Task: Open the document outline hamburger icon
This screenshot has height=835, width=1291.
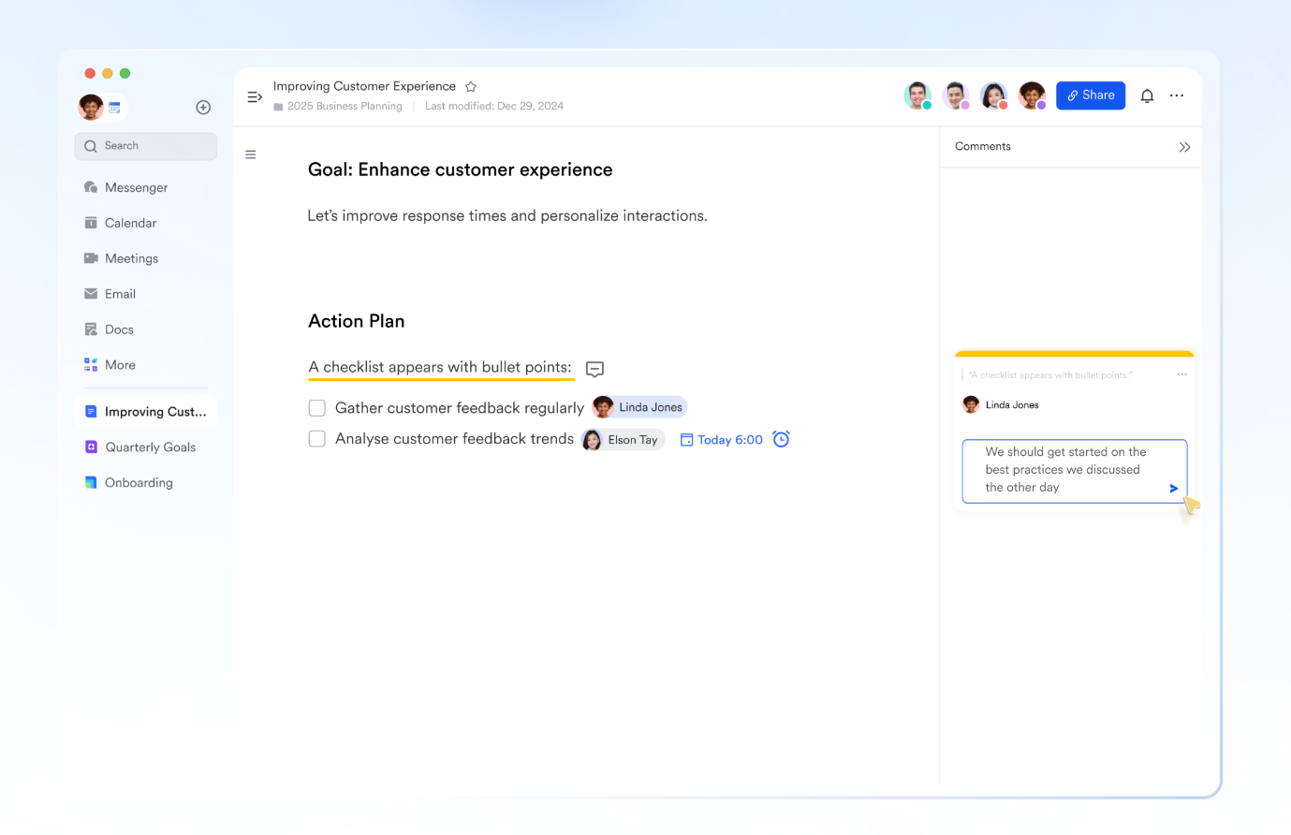Action: click(251, 154)
